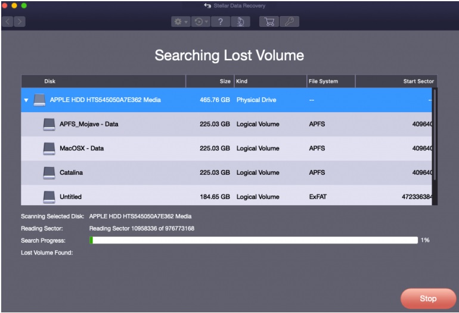Click the physical drive icon for APPLE HDD
459x313 pixels.
pos(39,100)
